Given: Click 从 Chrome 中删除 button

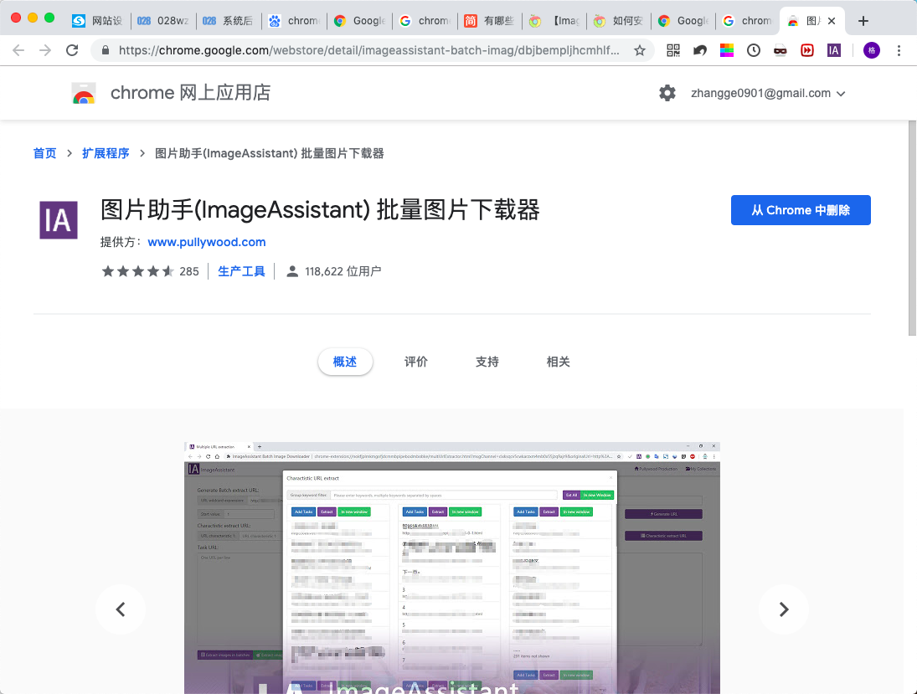Looking at the screenshot, I should click(801, 210).
